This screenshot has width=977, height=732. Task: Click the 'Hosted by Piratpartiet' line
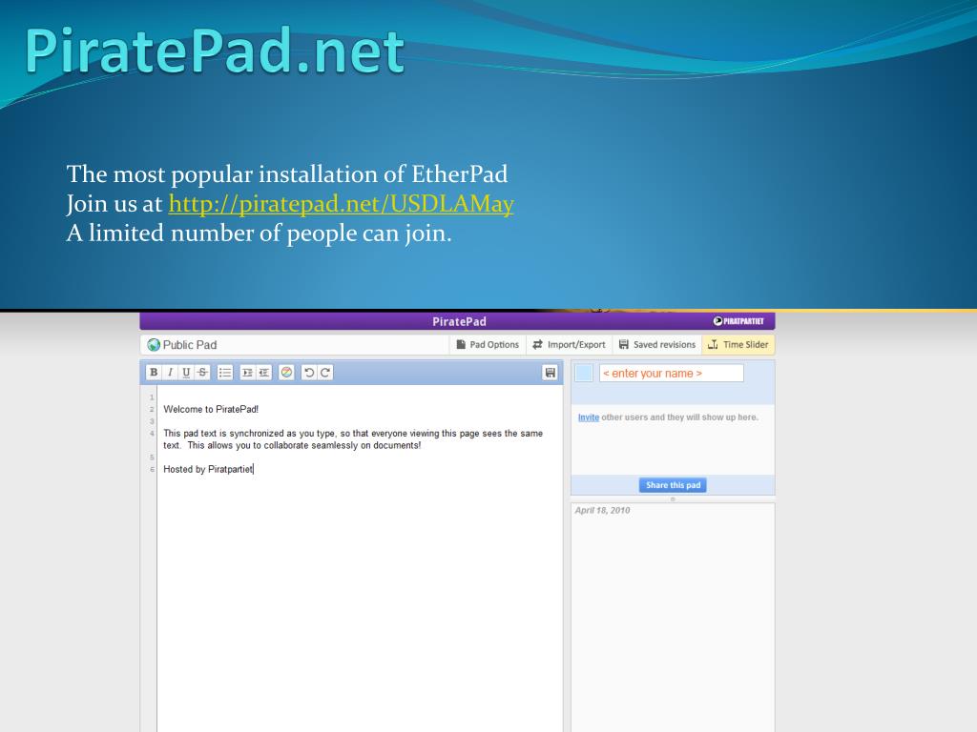[x=208, y=469]
